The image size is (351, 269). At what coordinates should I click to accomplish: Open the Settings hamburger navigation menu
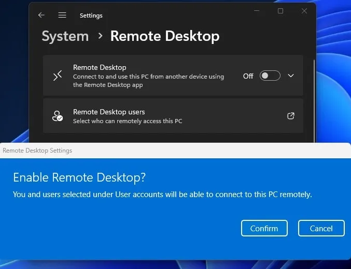coord(62,15)
